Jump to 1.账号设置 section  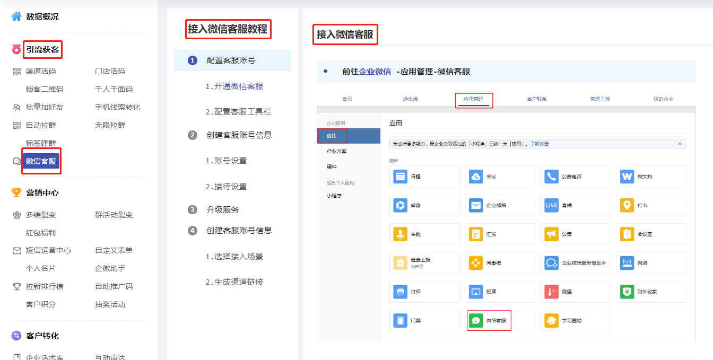(x=226, y=161)
